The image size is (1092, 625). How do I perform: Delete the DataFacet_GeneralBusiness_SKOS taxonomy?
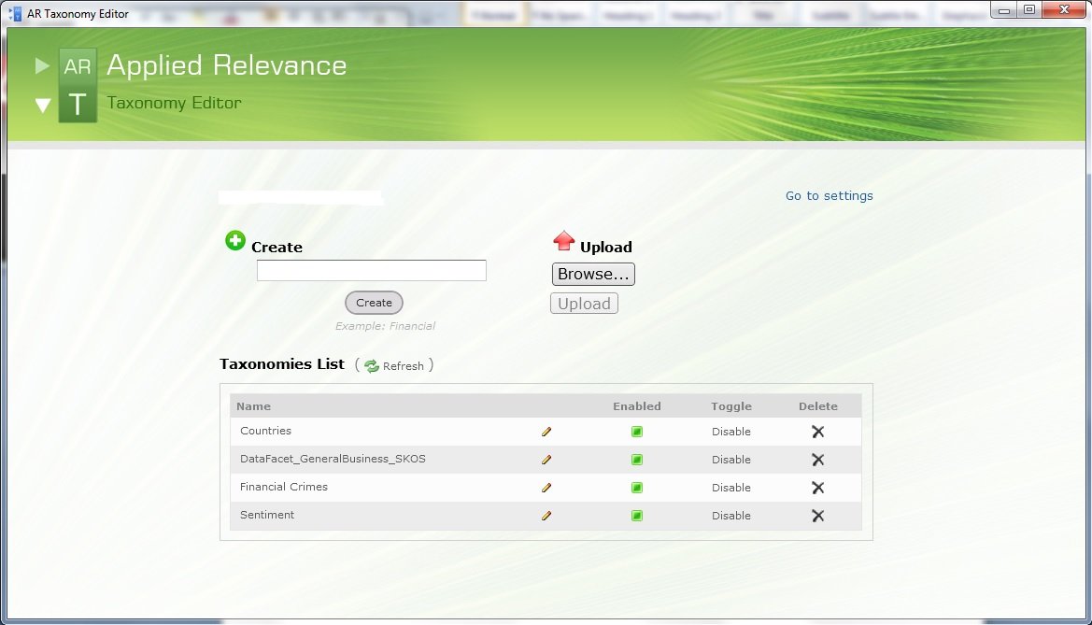pyautogui.click(x=818, y=460)
